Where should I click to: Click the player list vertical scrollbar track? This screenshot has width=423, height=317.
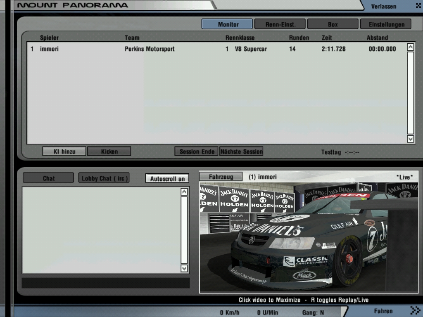410,93
